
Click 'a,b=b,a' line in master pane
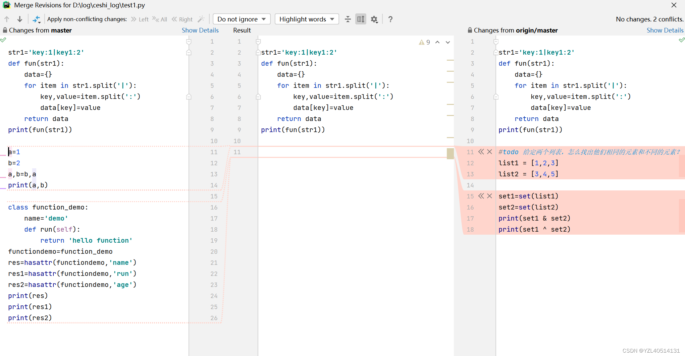coord(22,174)
